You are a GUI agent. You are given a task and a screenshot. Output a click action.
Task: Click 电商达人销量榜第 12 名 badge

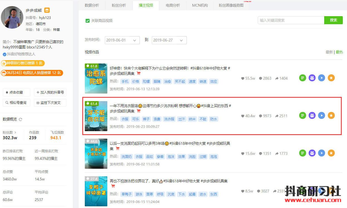pyautogui.click(x=32, y=73)
